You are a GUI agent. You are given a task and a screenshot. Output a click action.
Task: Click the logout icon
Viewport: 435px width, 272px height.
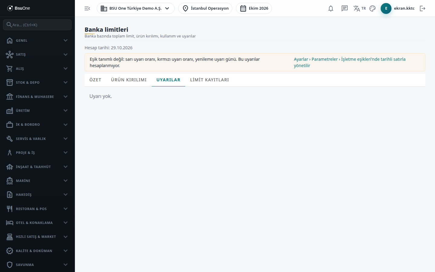tap(423, 8)
